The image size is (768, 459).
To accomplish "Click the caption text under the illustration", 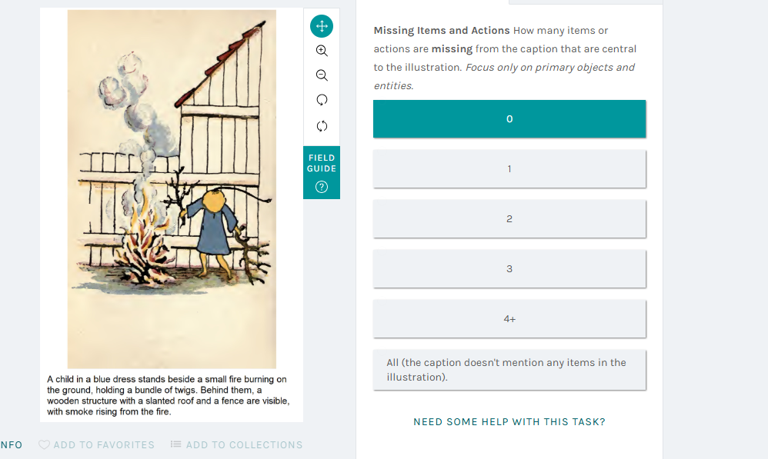I will point(168,395).
